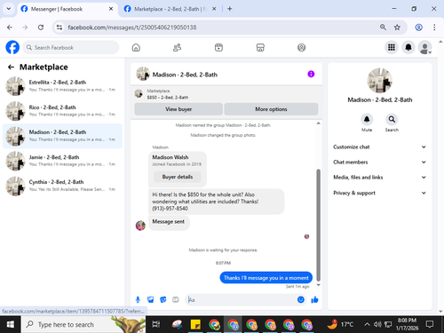Open the emoji picker in message box
This screenshot has width=444, height=333.
pos(301,299)
